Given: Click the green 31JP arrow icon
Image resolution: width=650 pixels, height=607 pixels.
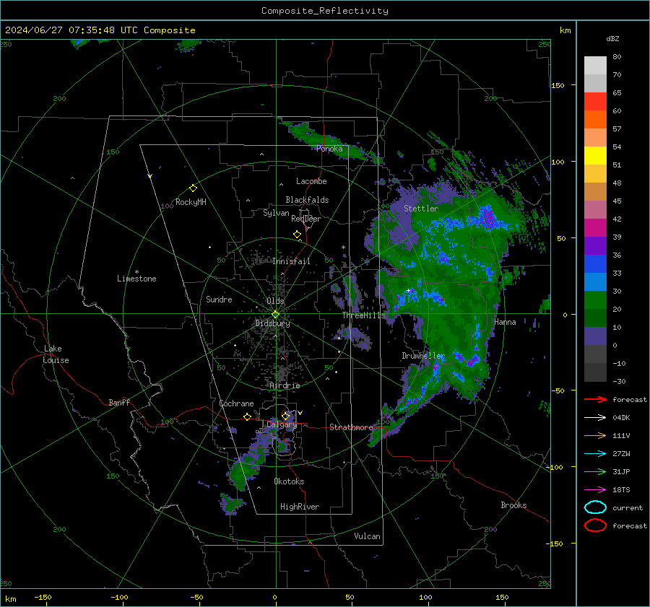Looking at the screenshot, I should click(595, 471).
